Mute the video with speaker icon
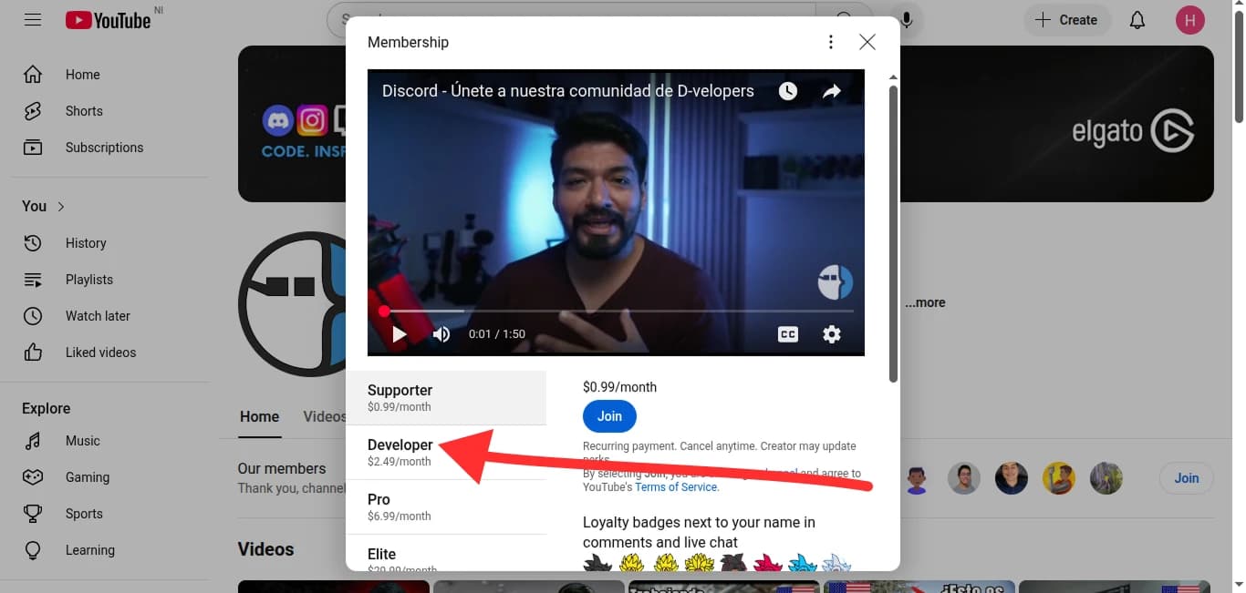This screenshot has height=593, width=1246. click(441, 334)
